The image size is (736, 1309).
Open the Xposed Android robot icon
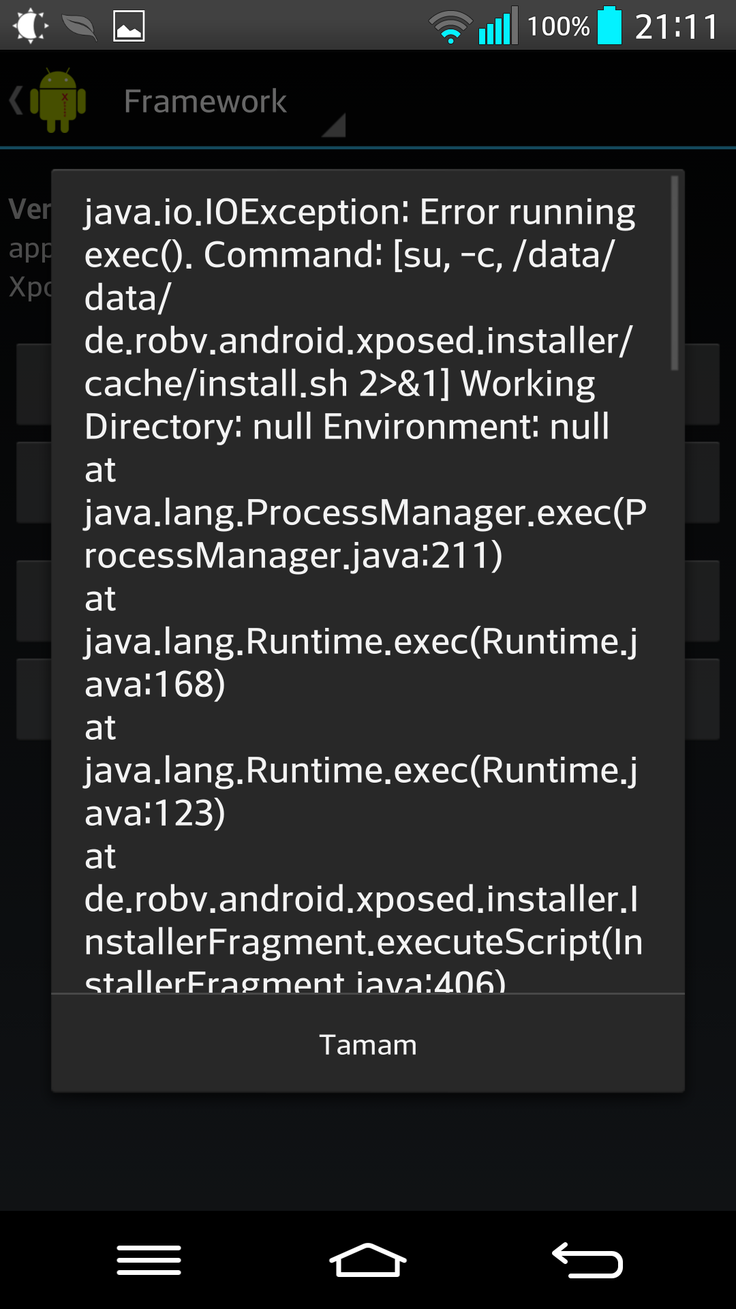pos(58,100)
